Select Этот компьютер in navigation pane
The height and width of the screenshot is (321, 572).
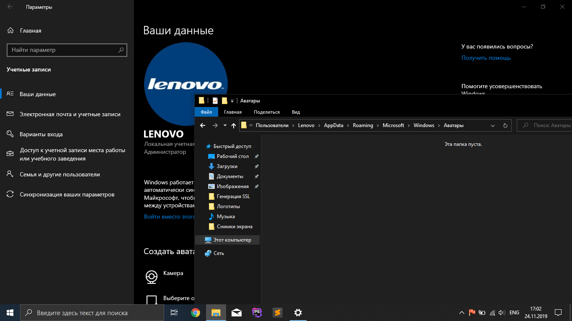tap(228, 240)
